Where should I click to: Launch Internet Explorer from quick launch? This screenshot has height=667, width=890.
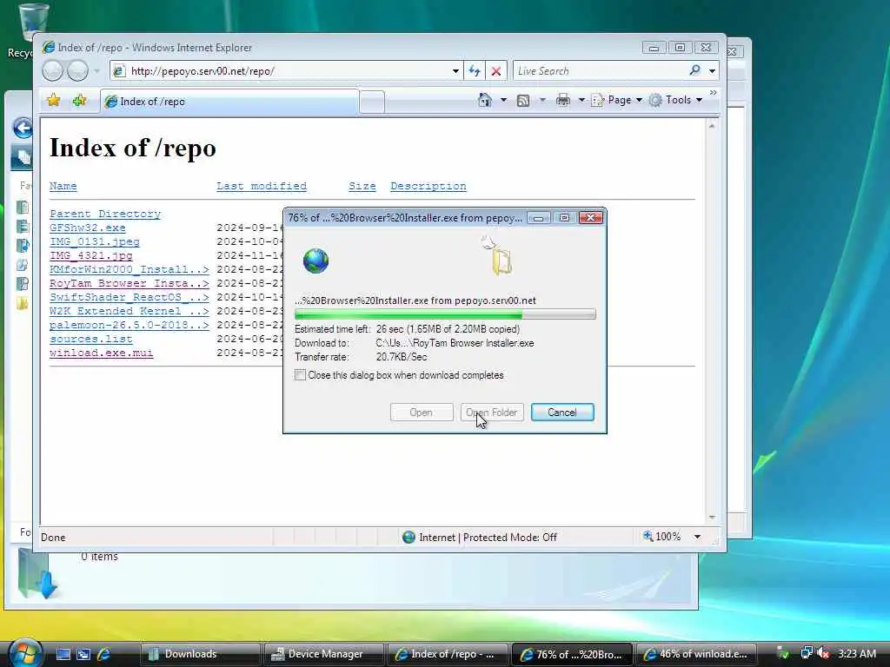[x=103, y=655]
